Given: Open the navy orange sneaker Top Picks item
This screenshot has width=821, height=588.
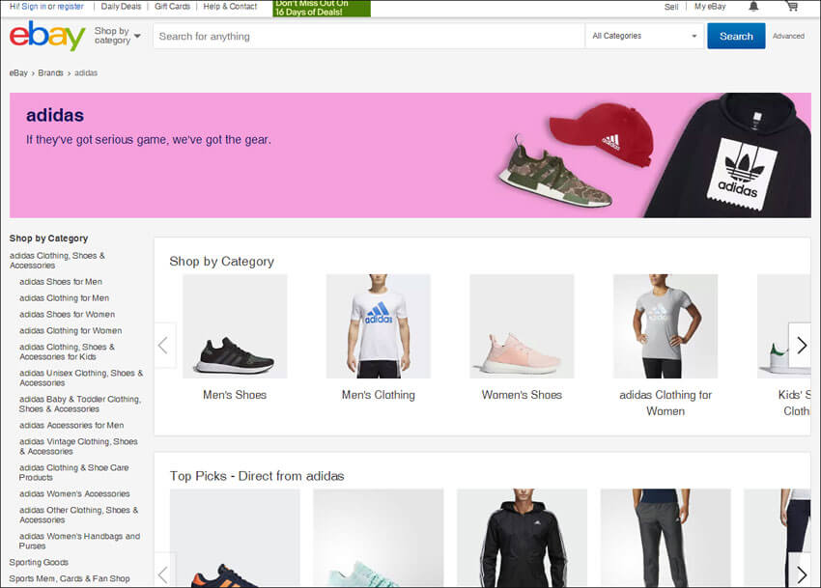Looking at the screenshot, I should [x=235, y=538].
